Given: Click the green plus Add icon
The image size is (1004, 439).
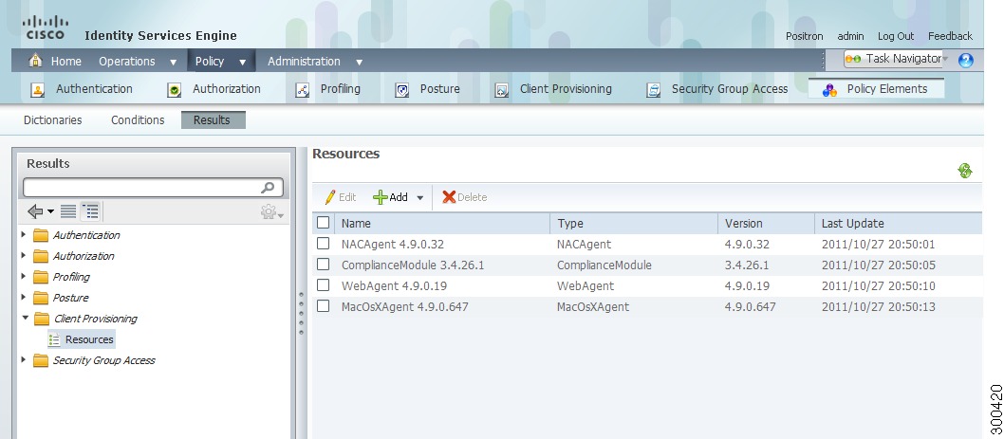Looking at the screenshot, I should pos(381,197).
